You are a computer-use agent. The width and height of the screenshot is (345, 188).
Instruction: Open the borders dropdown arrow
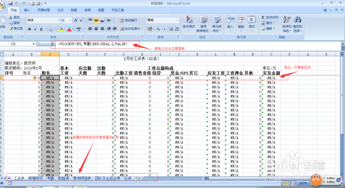[x=55, y=29]
